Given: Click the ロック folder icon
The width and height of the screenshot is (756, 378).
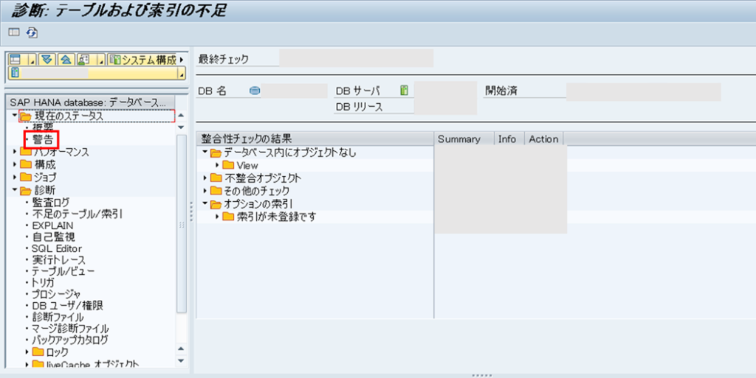Looking at the screenshot, I should pos(38,352).
